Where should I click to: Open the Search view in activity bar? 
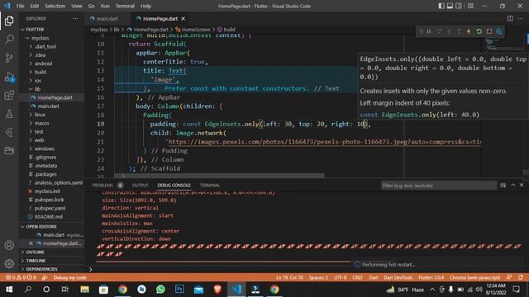click(x=9, y=40)
